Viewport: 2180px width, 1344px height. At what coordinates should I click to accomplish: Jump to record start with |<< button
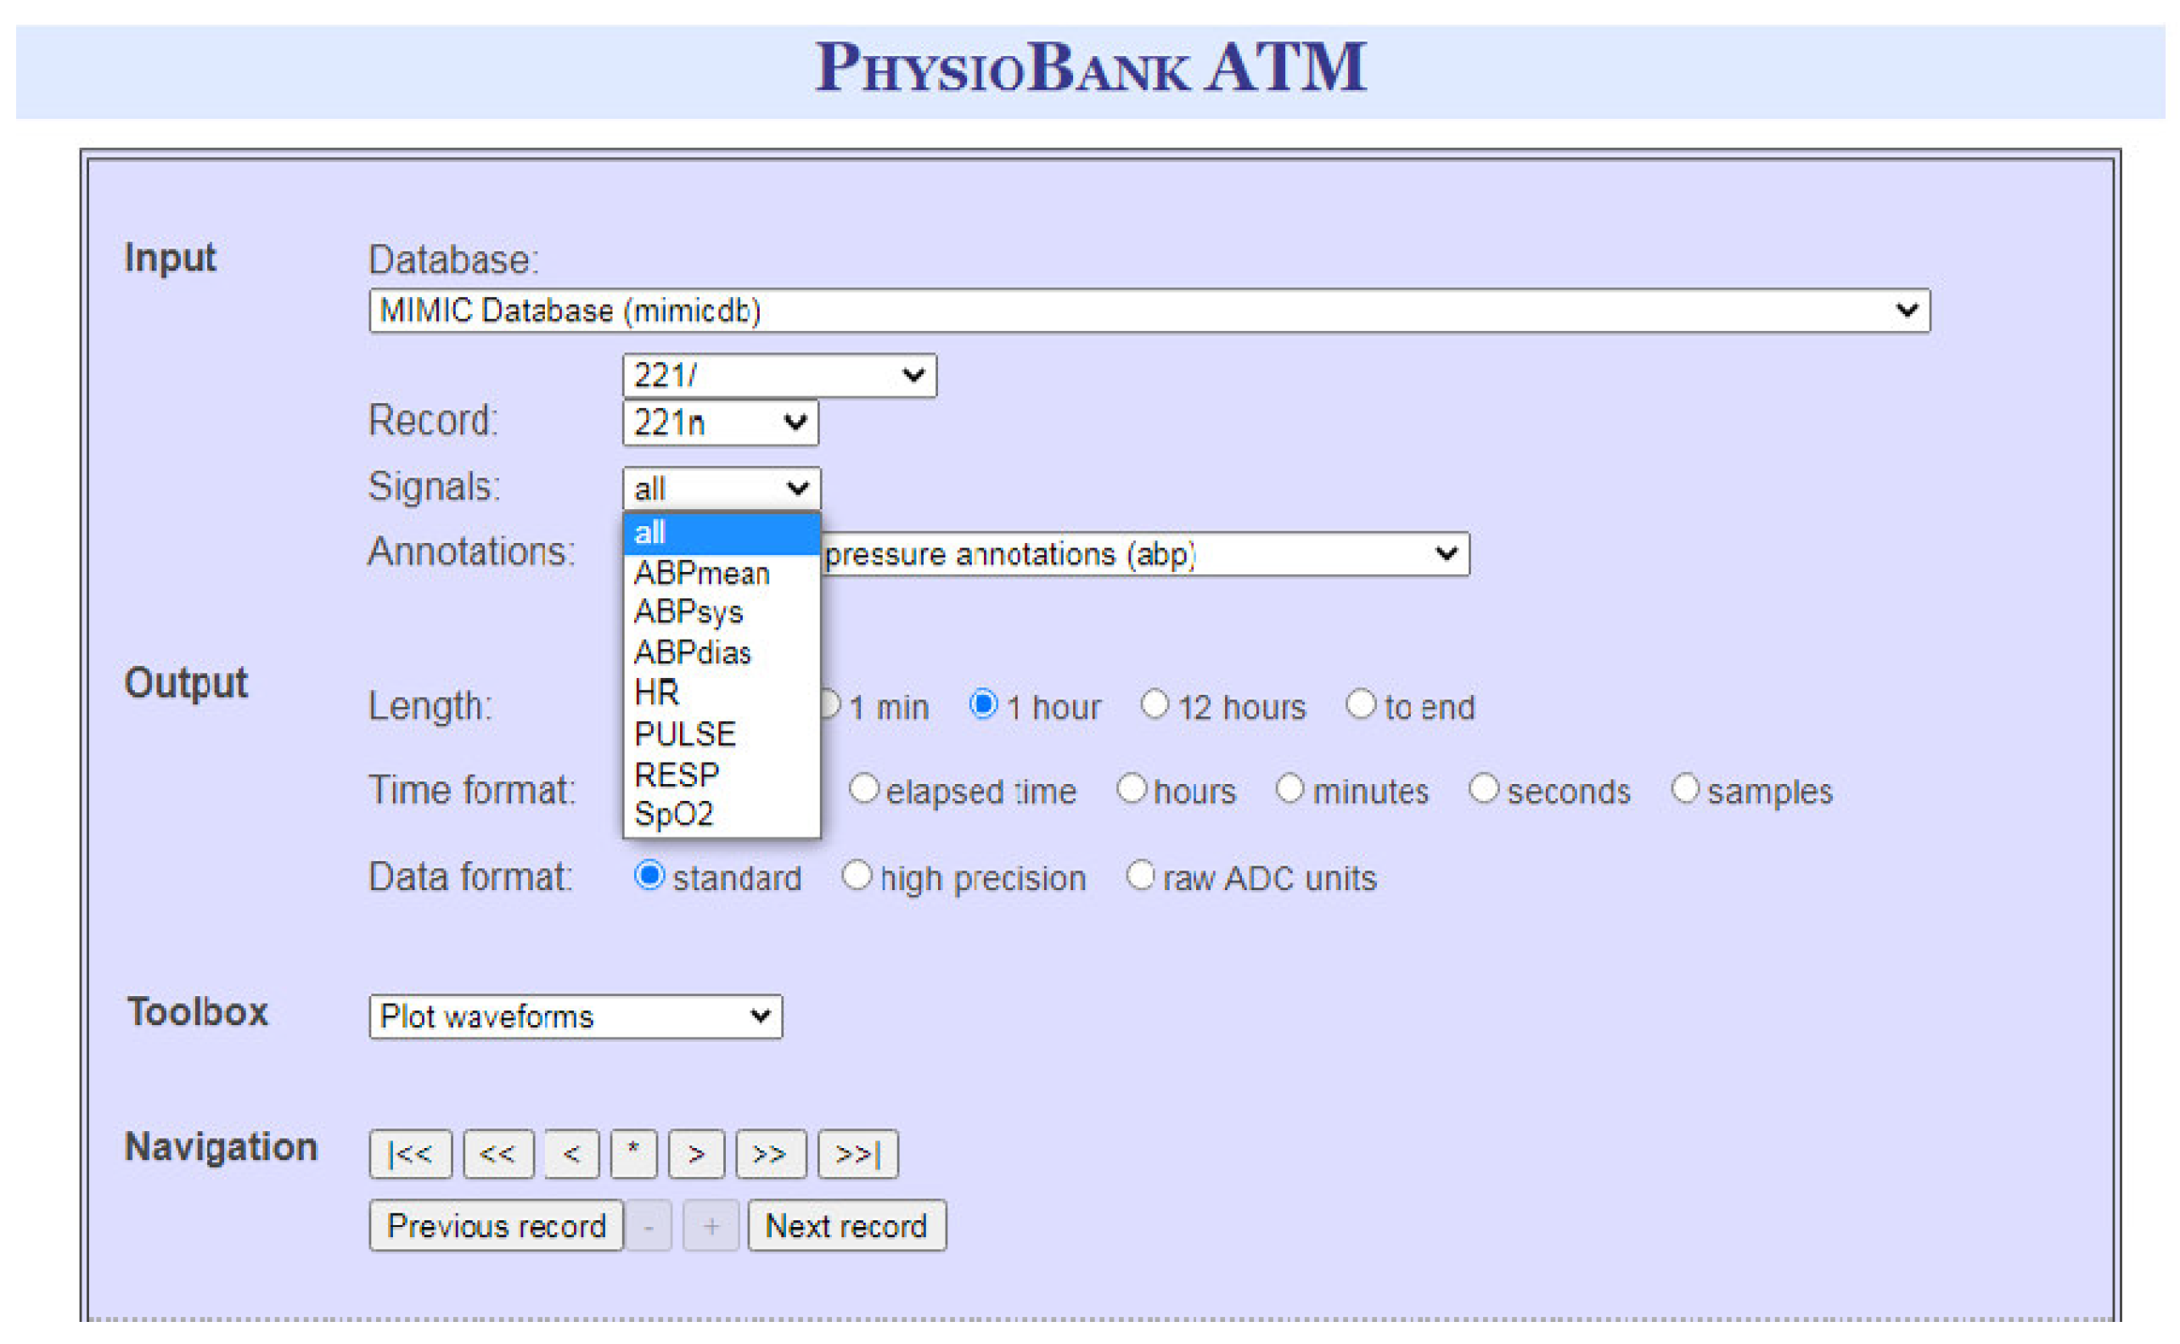410,1154
